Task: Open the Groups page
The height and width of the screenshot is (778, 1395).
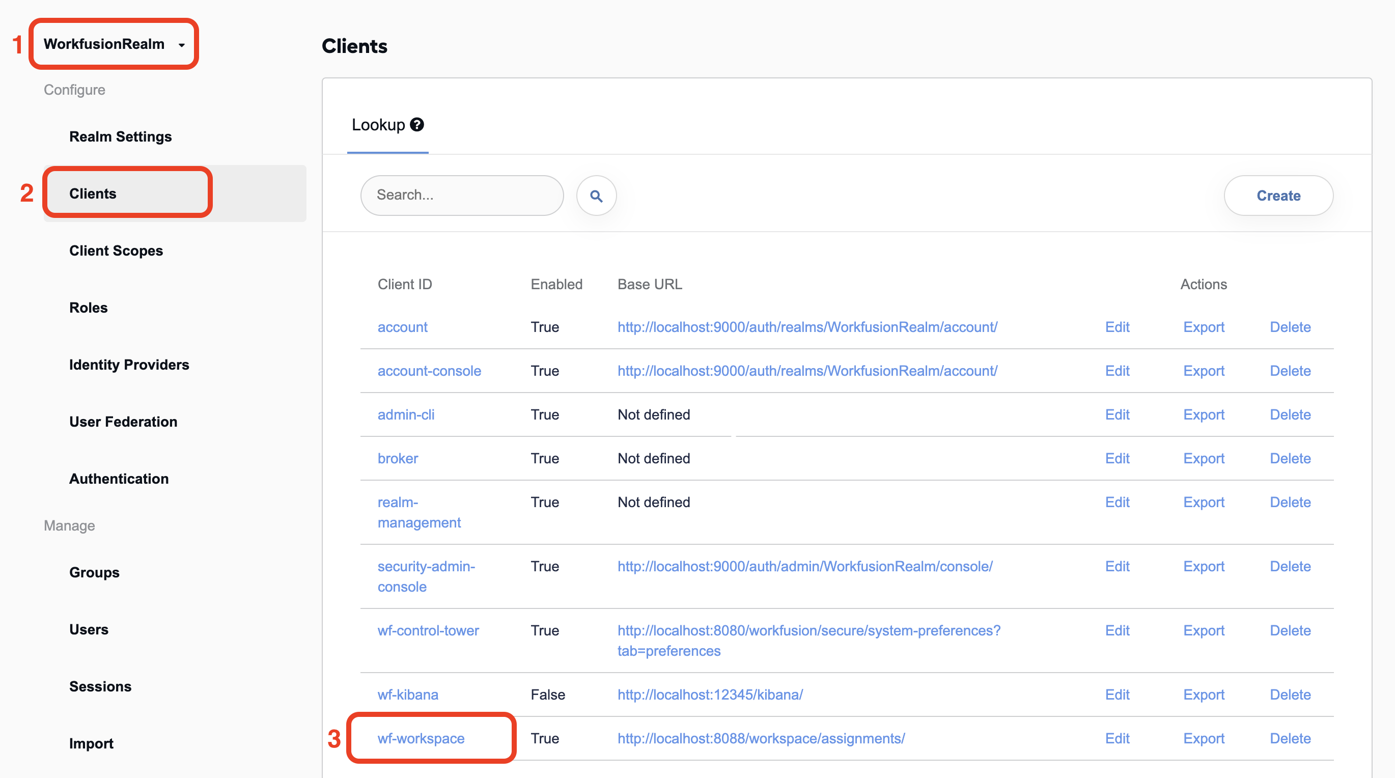Action: pos(94,572)
